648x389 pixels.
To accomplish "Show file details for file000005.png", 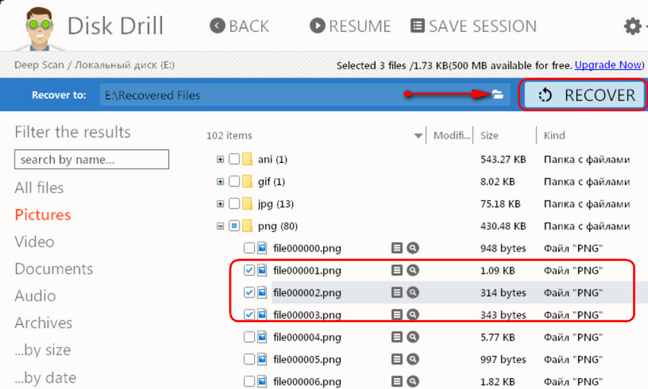I will (x=397, y=359).
